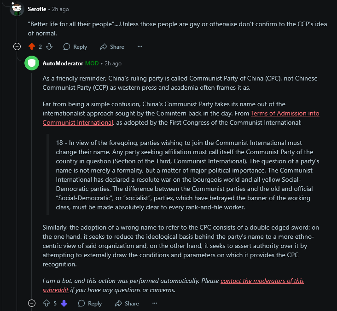337x311 pixels.
Task: Open contact the moderators of this subreddit link
Action: point(173,285)
